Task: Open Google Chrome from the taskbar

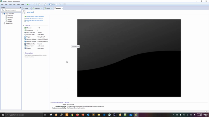Action: point(72,115)
